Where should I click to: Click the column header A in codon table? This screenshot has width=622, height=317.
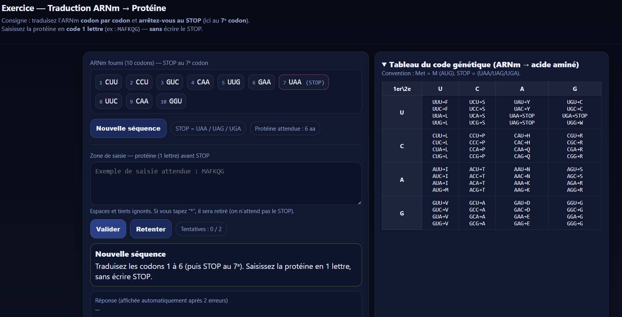[522, 89]
